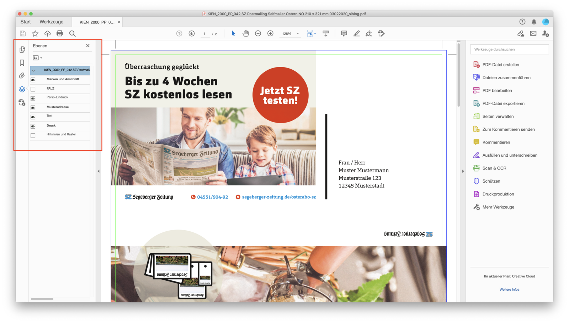Show the FALZ layer
The height and width of the screenshot is (323, 569).
pyautogui.click(x=33, y=89)
